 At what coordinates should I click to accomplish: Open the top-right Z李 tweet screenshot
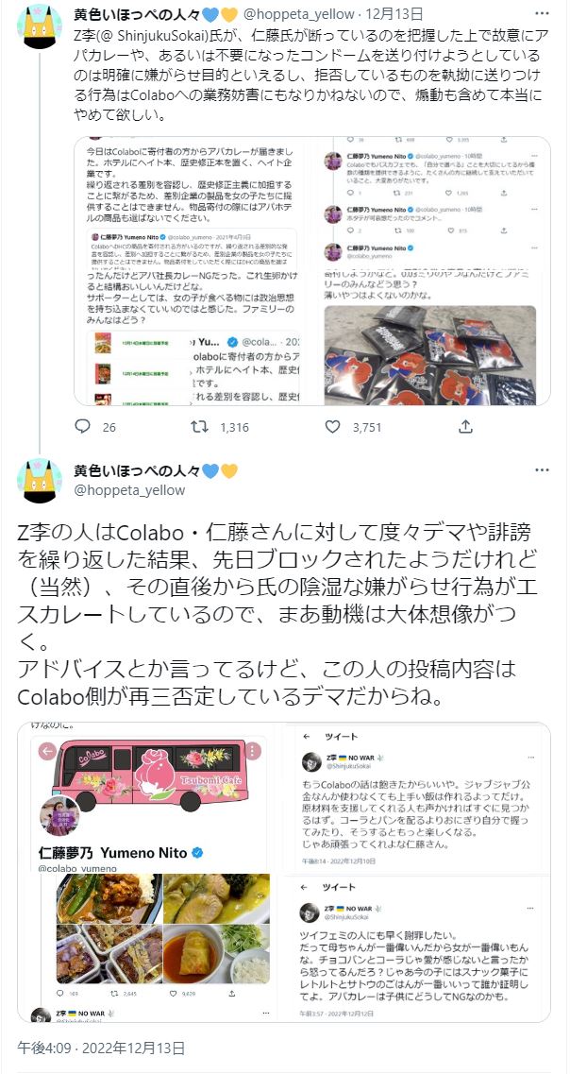tap(417, 796)
